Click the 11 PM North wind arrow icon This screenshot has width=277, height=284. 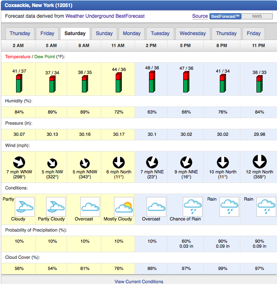point(259,161)
